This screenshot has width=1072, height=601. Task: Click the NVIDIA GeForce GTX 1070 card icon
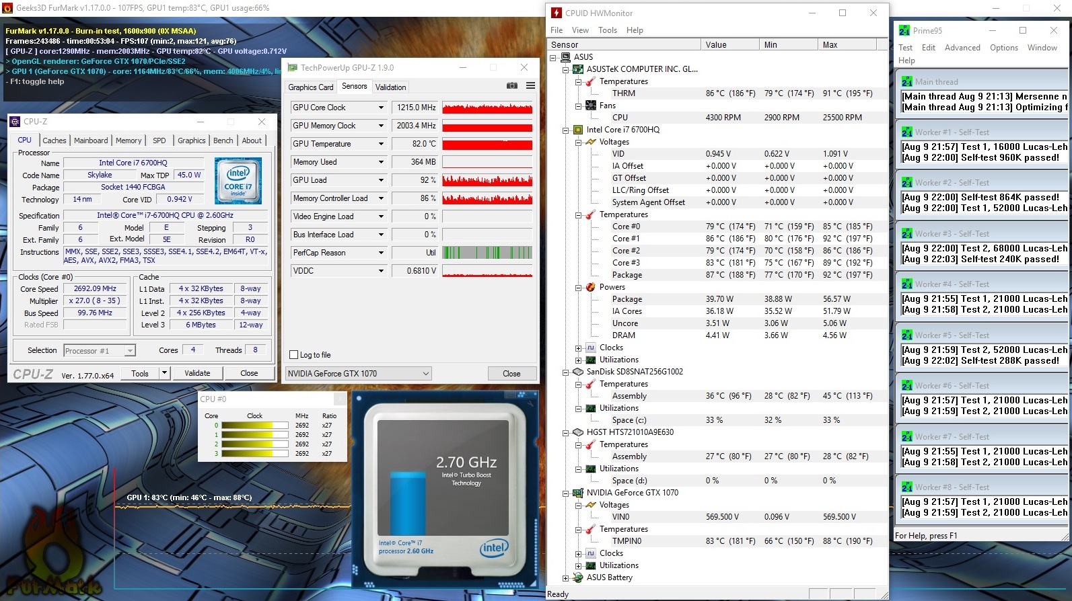pyautogui.click(x=578, y=493)
